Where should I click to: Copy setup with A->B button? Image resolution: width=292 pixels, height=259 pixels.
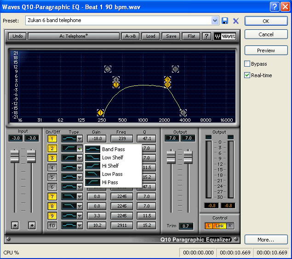(130, 36)
